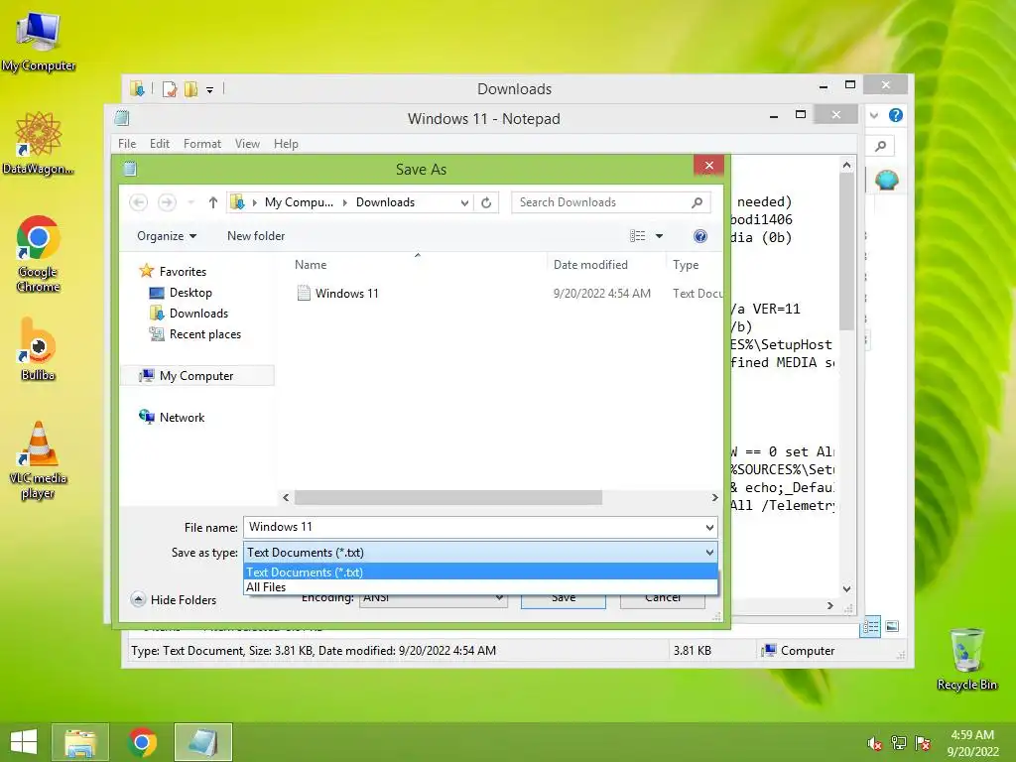Screen dimensions: 1016x762
Task: Open Buliba desktop shortcut
Action: click(39, 348)
